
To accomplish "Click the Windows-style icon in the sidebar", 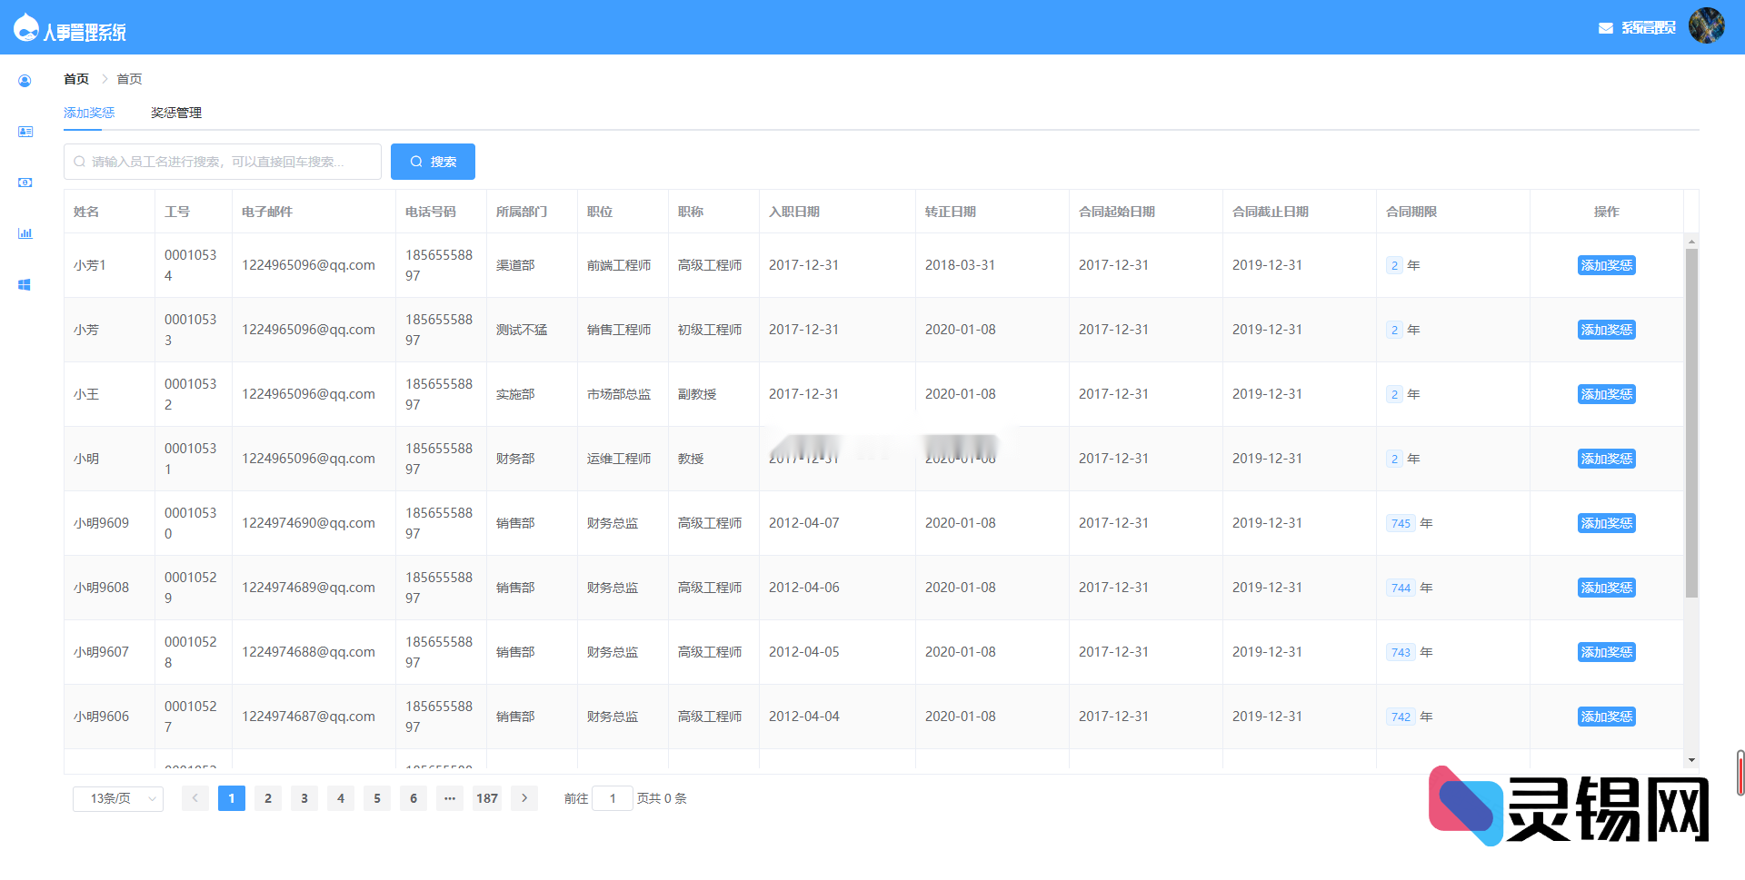I will tap(25, 283).
